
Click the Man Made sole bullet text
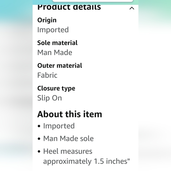point(68,139)
